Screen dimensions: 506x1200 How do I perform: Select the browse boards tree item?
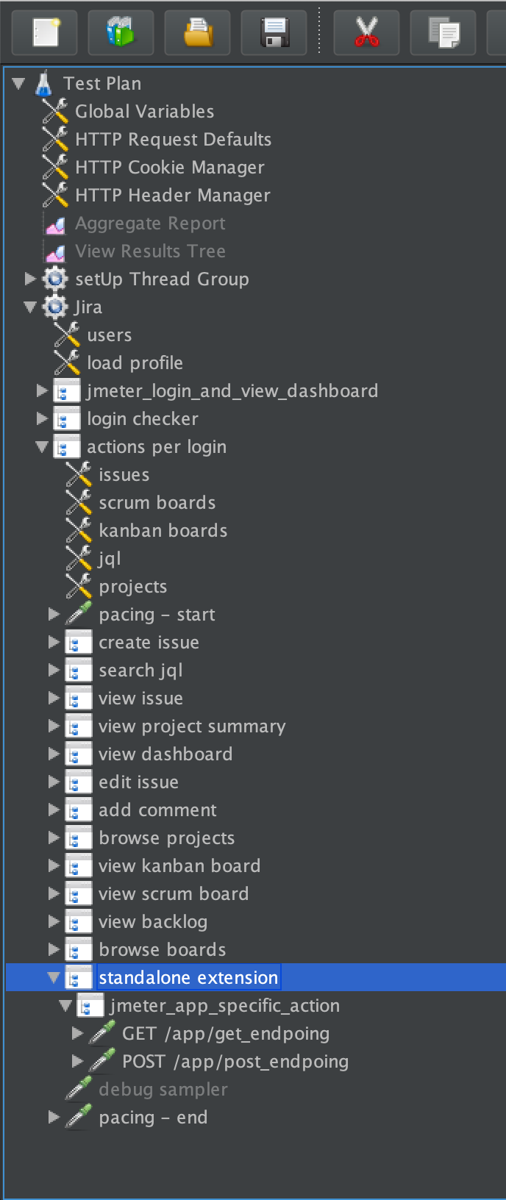tap(163, 950)
